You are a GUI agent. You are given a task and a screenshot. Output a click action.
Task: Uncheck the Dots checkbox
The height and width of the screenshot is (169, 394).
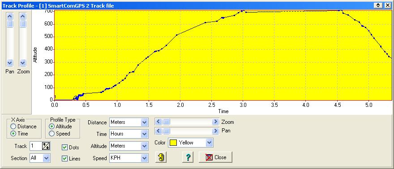[x=64, y=148]
